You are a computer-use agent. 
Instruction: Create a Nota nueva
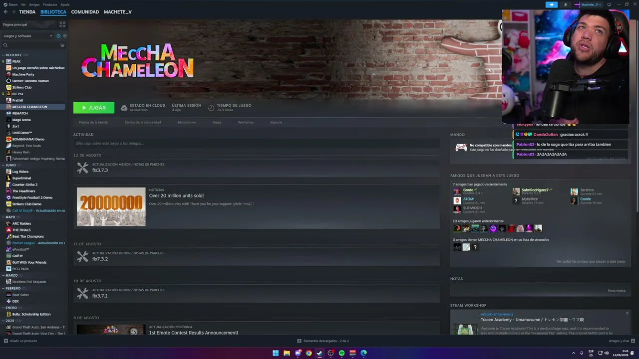coord(617,291)
